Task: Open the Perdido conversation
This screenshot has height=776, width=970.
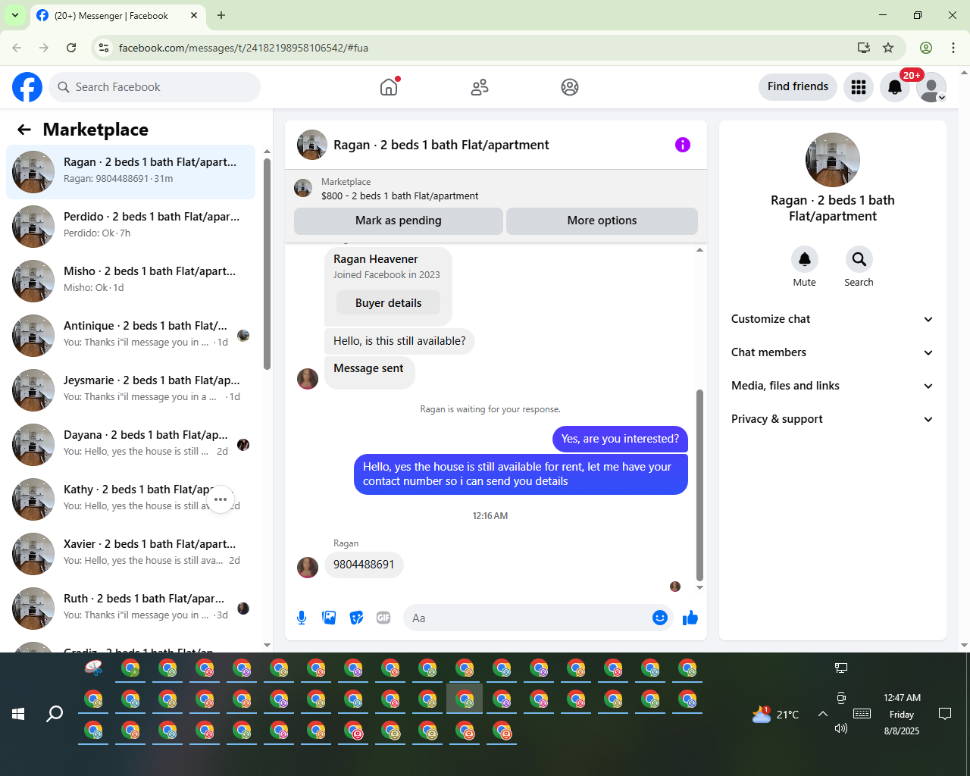Action: coord(130,227)
